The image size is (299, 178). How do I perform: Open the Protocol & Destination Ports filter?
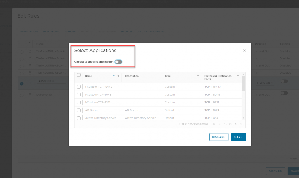[x=238, y=76]
